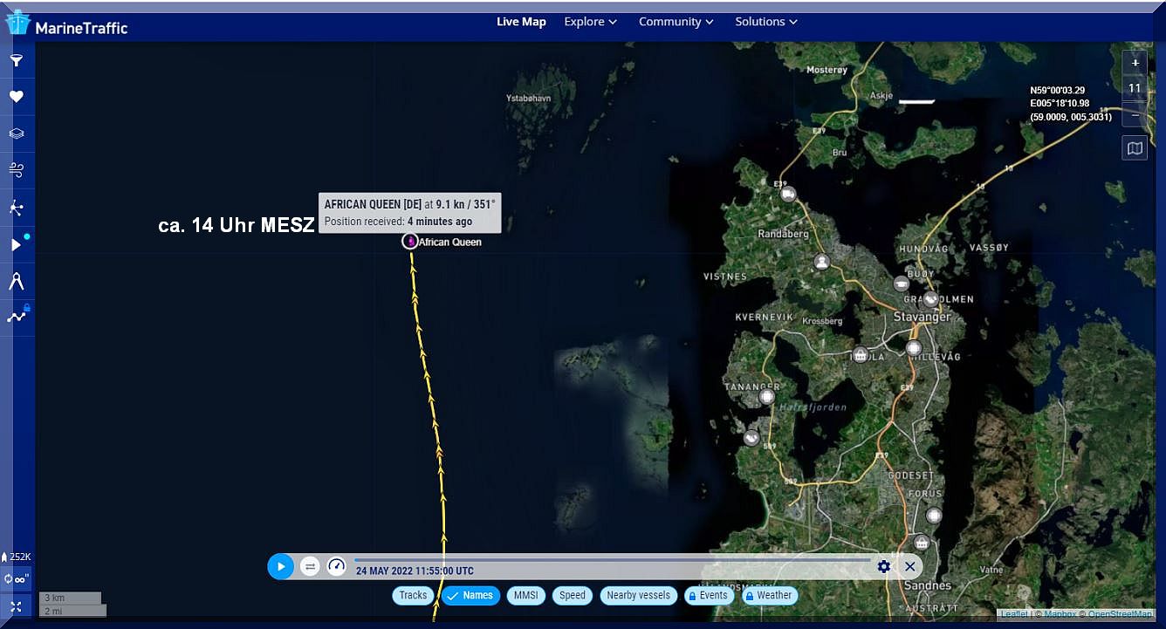This screenshot has height=629, width=1166.
Task: Open playback settings gear icon
Action: click(883, 566)
